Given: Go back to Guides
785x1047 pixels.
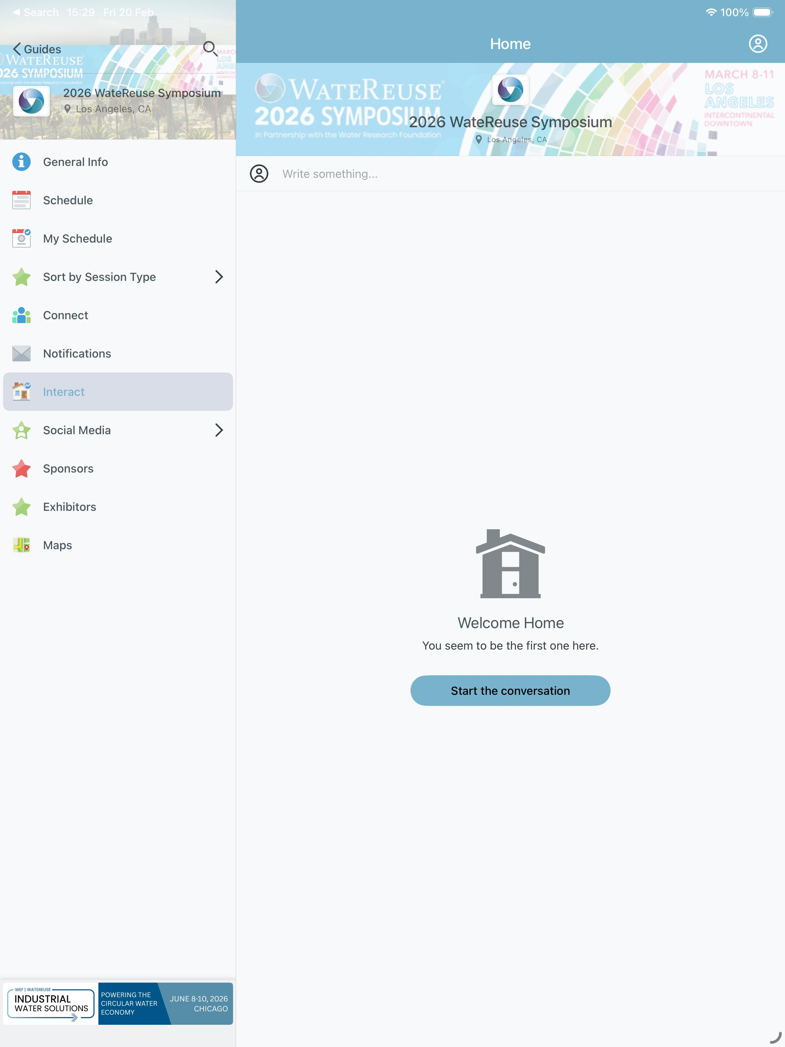Looking at the screenshot, I should coord(37,49).
